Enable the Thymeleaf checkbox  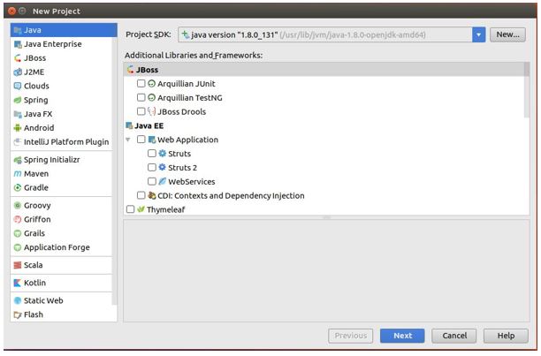pos(131,209)
